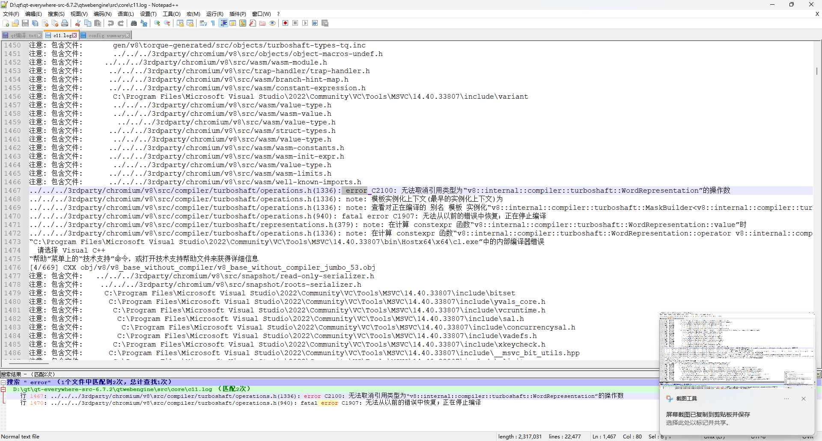The width and height of the screenshot is (822, 441).
Task: Open the user-defined language icon
Action: pos(233,23)
